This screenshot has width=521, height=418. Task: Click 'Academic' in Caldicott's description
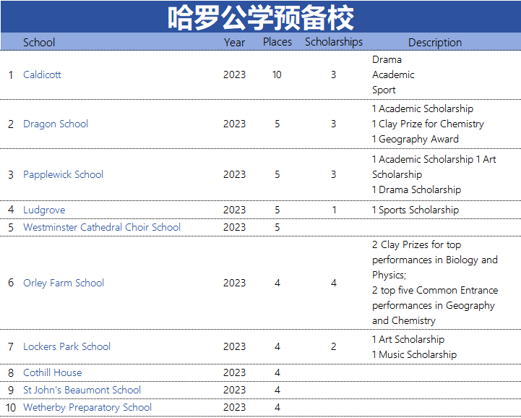pos(393,74)
